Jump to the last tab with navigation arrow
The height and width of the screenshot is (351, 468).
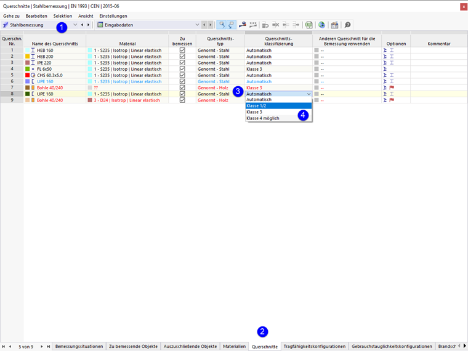click(48, 347)
